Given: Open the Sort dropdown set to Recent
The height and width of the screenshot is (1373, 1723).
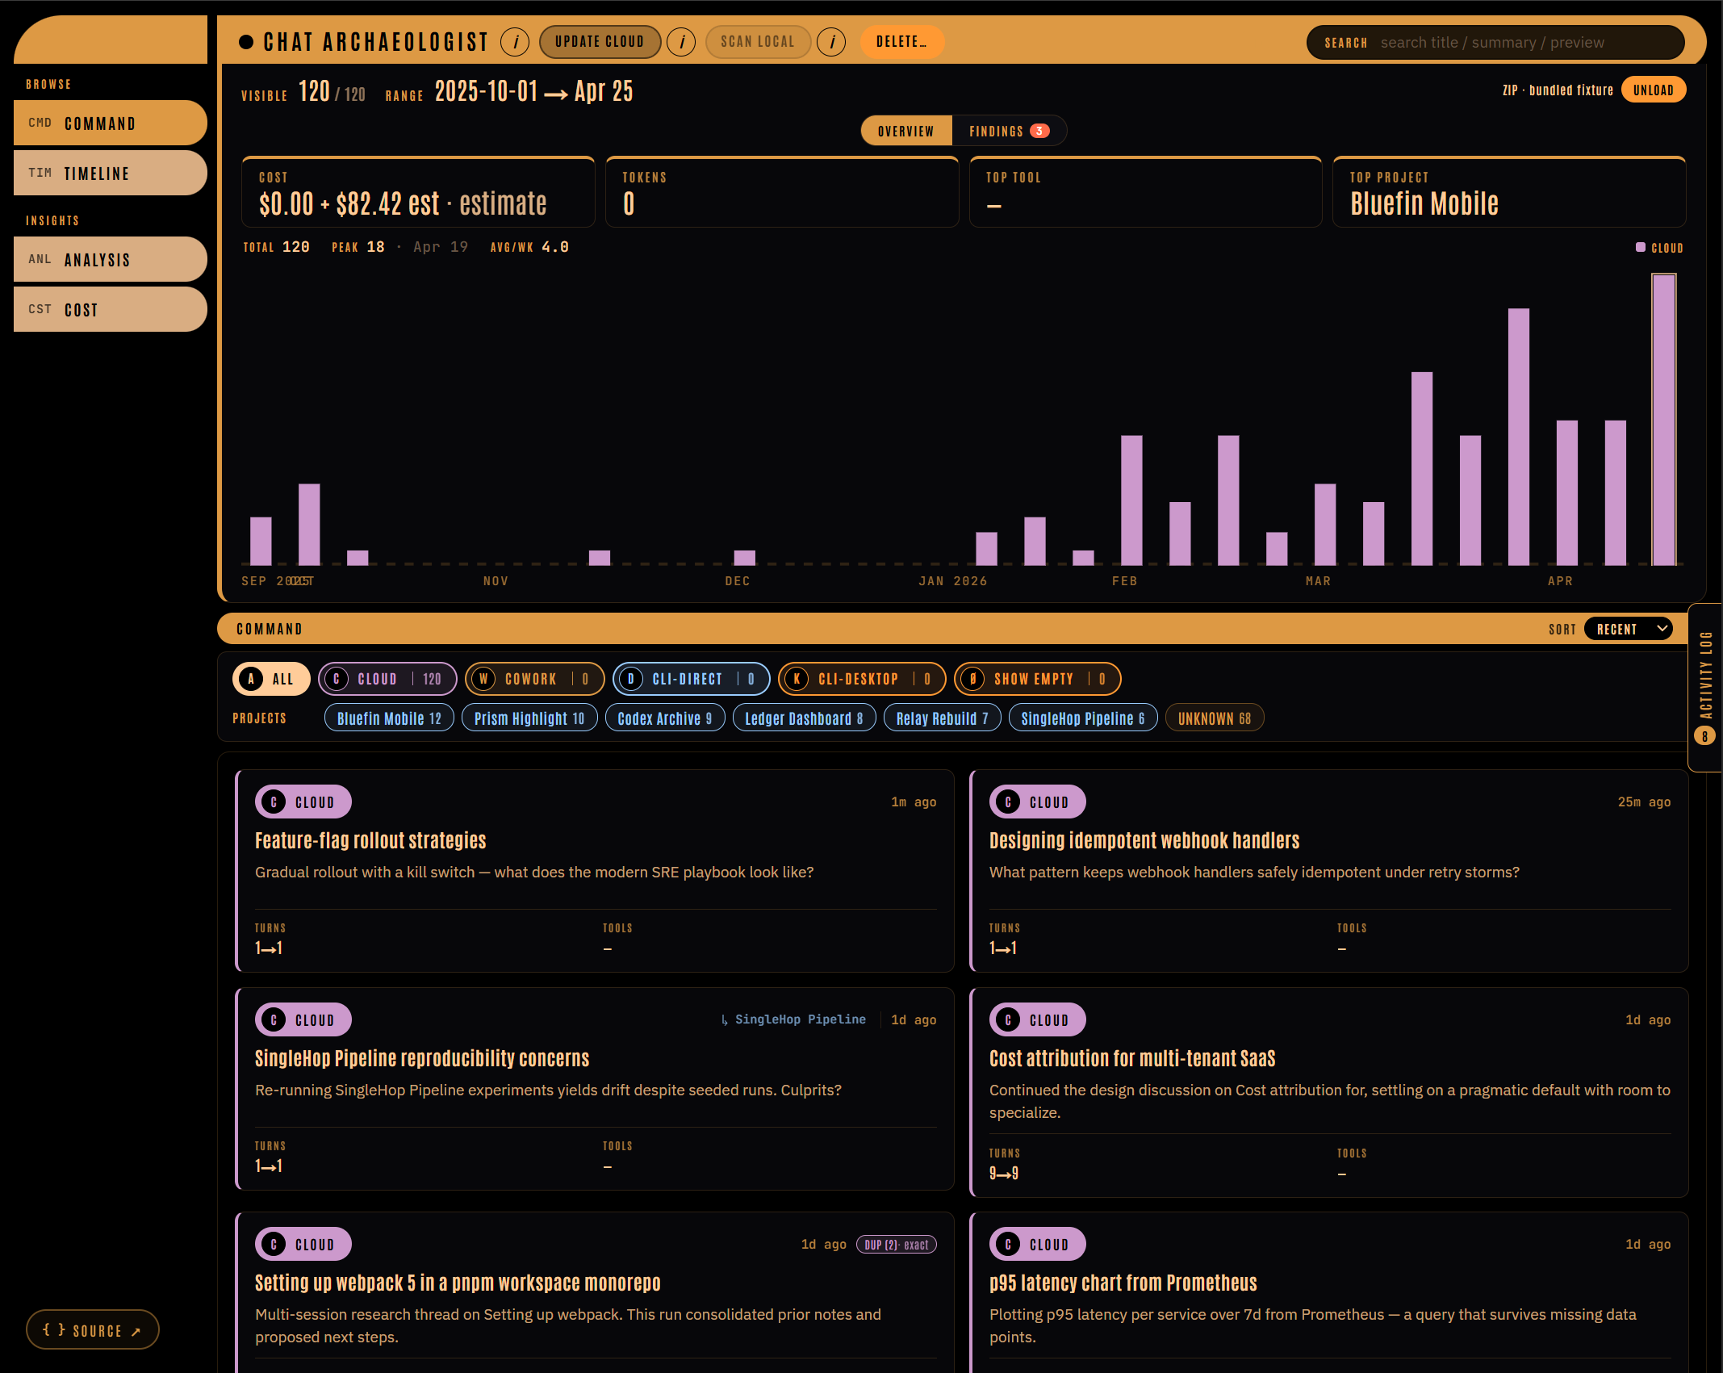Looking at the screenshot, I should coord(1629,629).
